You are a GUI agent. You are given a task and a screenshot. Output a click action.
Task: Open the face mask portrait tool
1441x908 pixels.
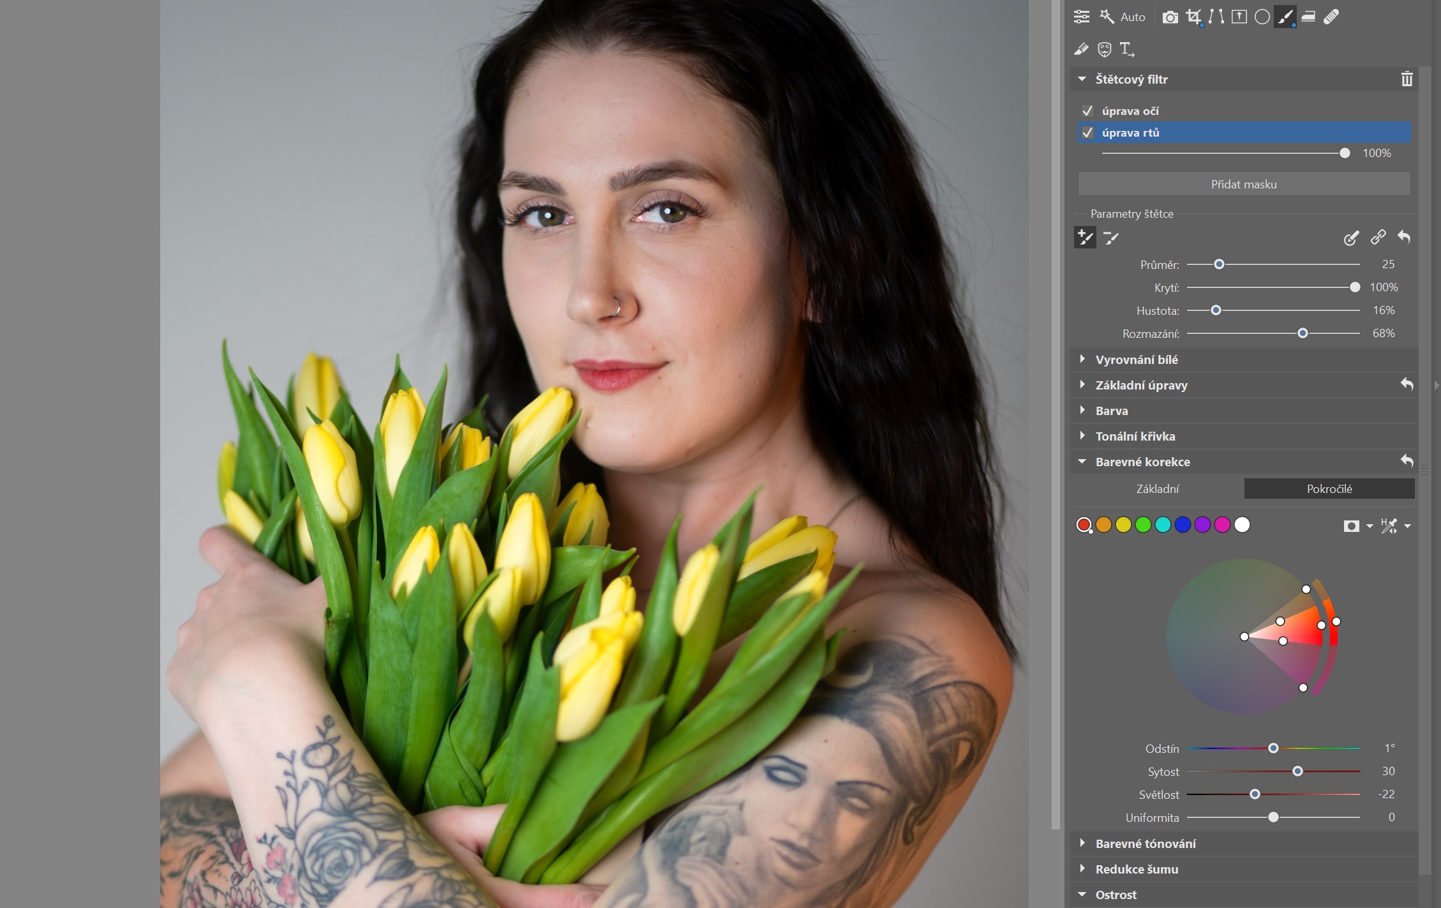point(1104,49)
